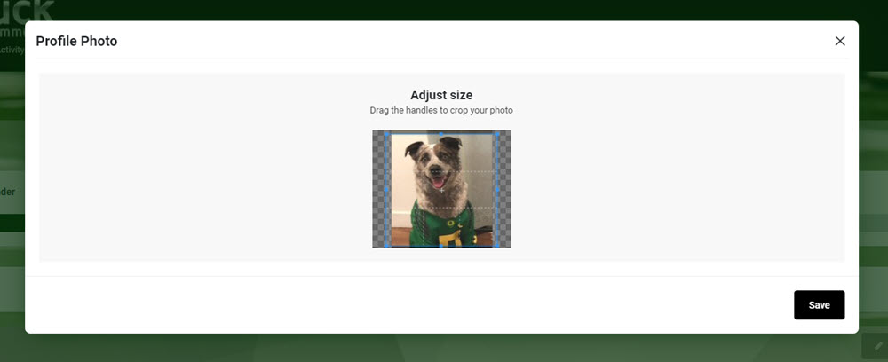Close the Profile Photo dialog
Viewport: 888px width, 362px height.
(x=840, y=41)
